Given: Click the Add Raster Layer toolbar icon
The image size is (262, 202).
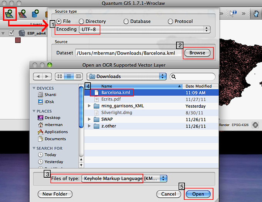Looking at the screenshot, I should [x=22, y=14].
